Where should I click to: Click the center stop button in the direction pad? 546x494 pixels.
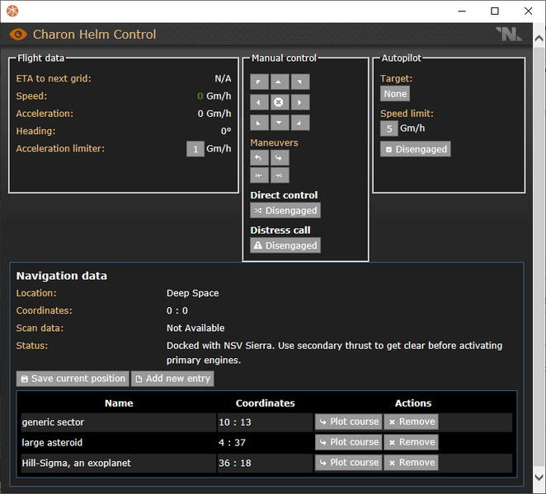[x=280, y=102]
